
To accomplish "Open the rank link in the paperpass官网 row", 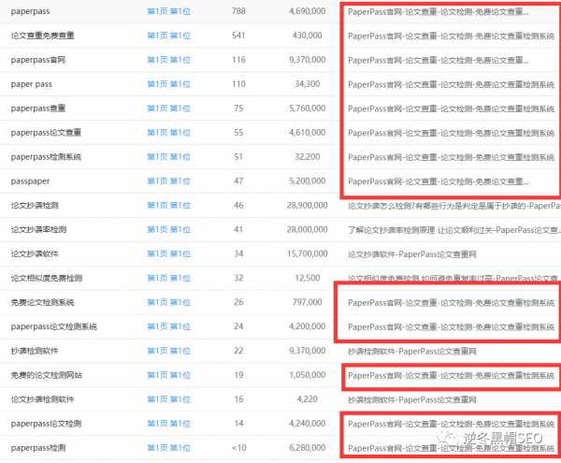I will point(168,60).
